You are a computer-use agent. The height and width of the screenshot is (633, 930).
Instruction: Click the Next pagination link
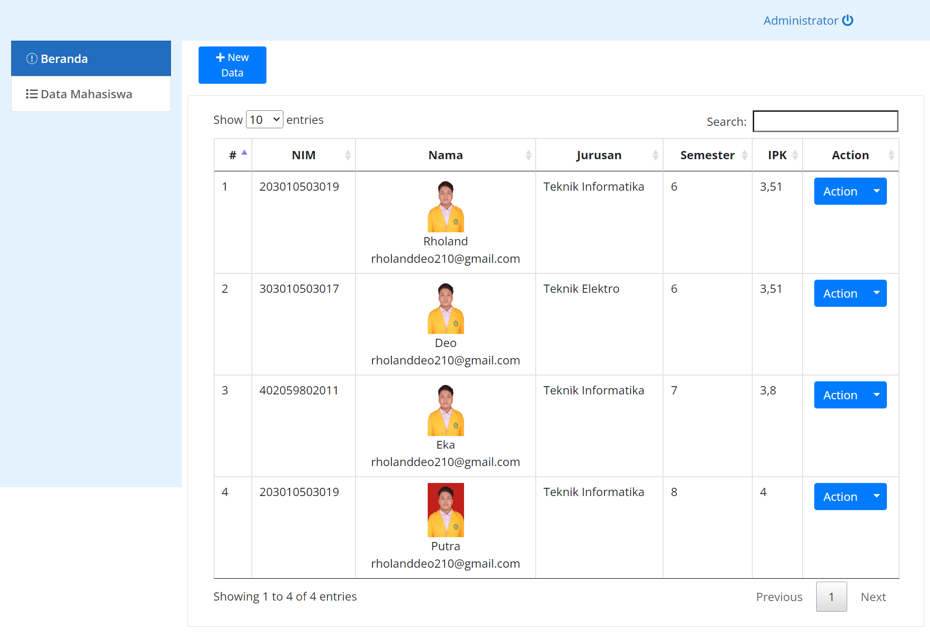[x=873, y=597]
